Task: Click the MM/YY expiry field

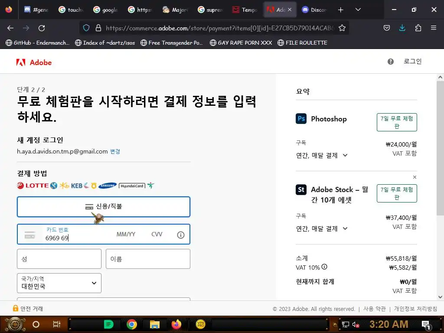Action: coord(126,235)
